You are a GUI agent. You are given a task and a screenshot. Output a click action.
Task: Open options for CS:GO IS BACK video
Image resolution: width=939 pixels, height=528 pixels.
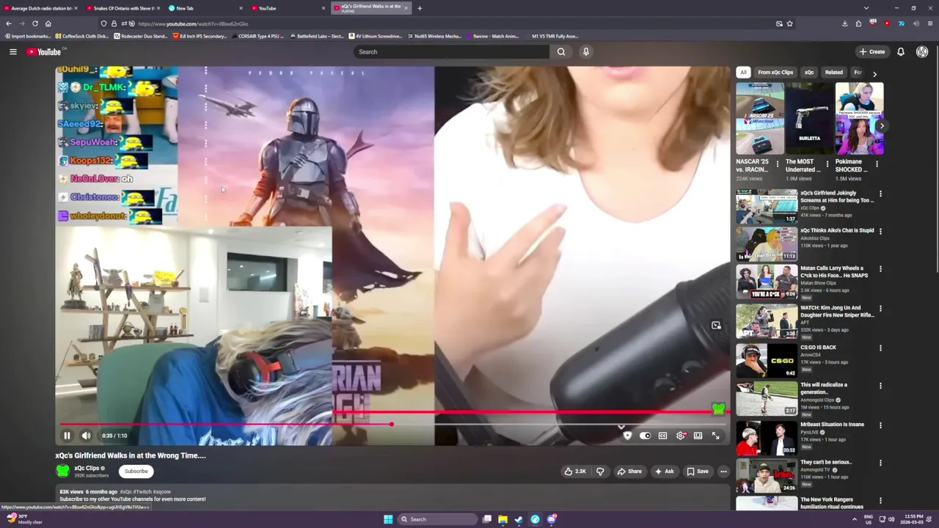[x=880, y=348]
